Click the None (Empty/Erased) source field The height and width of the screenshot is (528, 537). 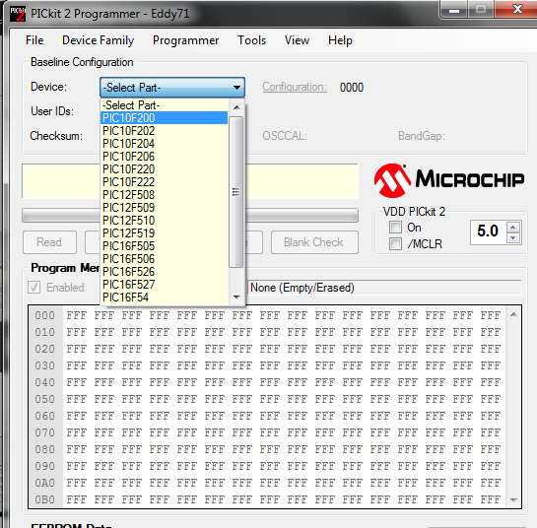384,288
